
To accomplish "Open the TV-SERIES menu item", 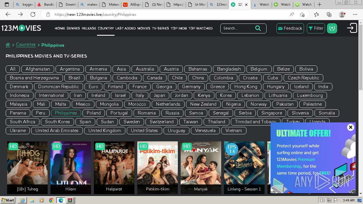I will pyautogui.click(x=160, y=28).
